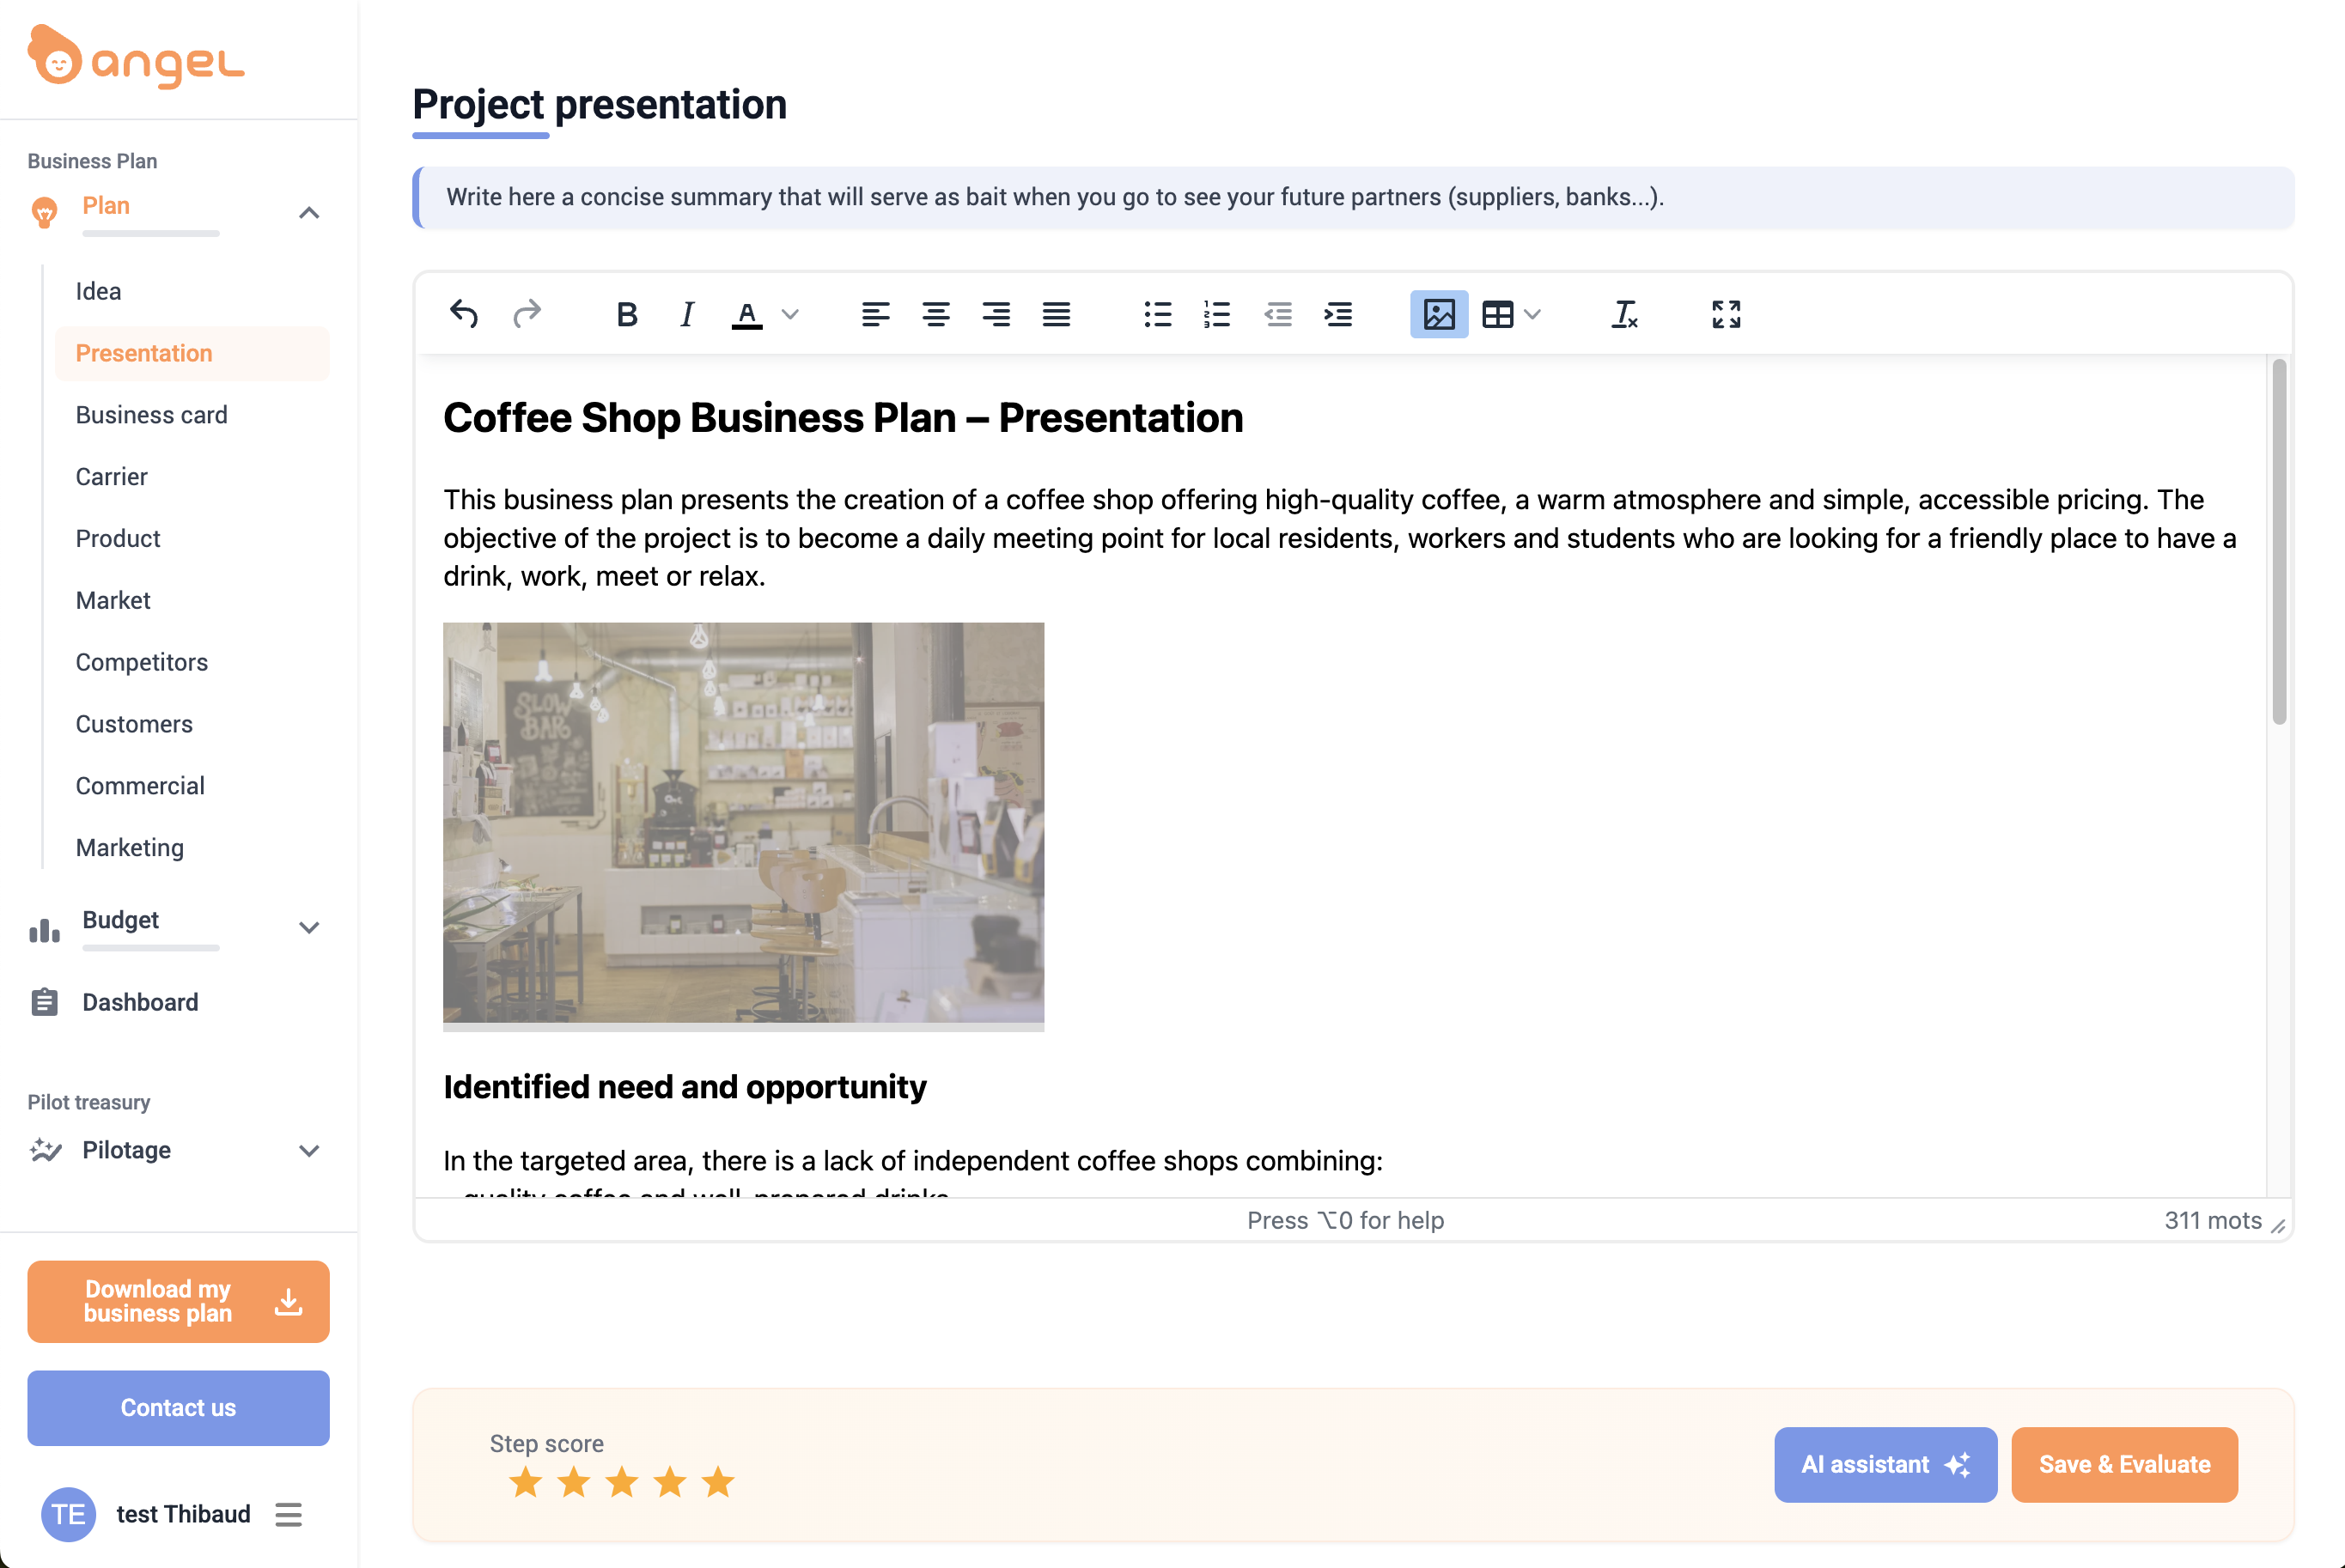Screen dimensions: 2345x1568
Task: Apply italic formatting
Action: 686,314
